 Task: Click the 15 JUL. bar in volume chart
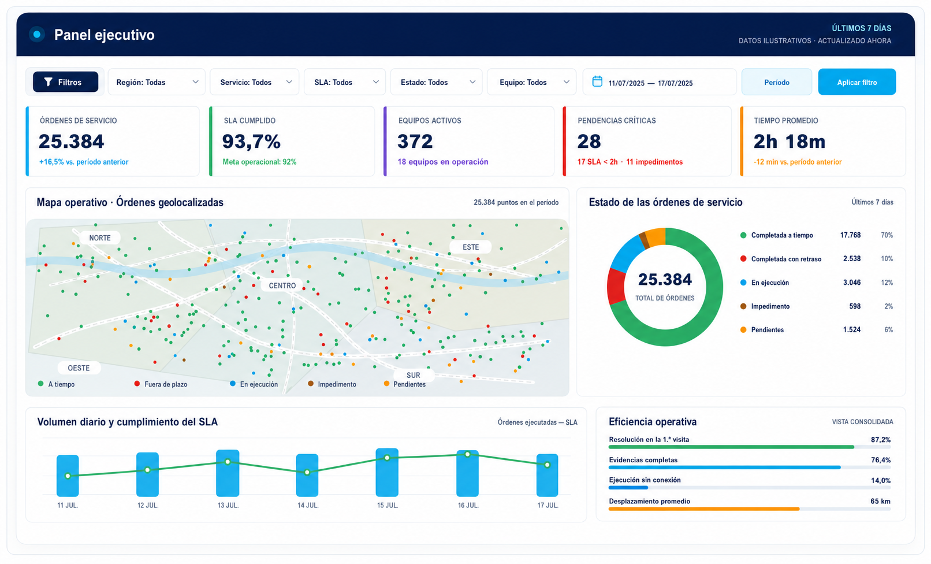(x=387, y=472)
